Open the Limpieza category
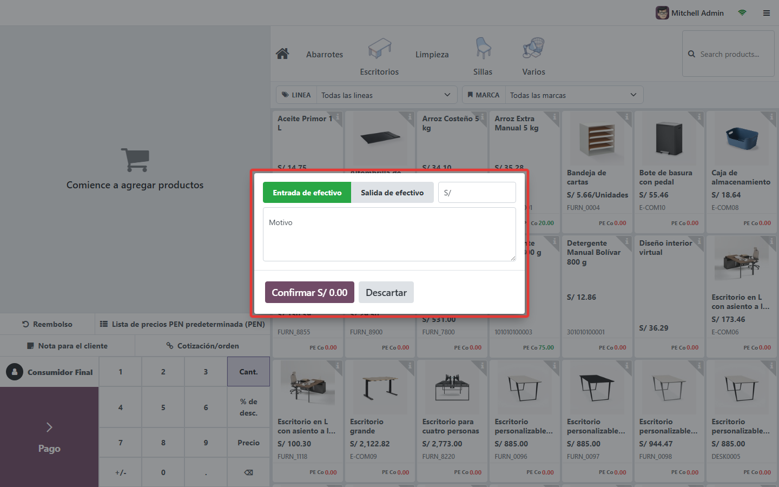 [432, 54]
